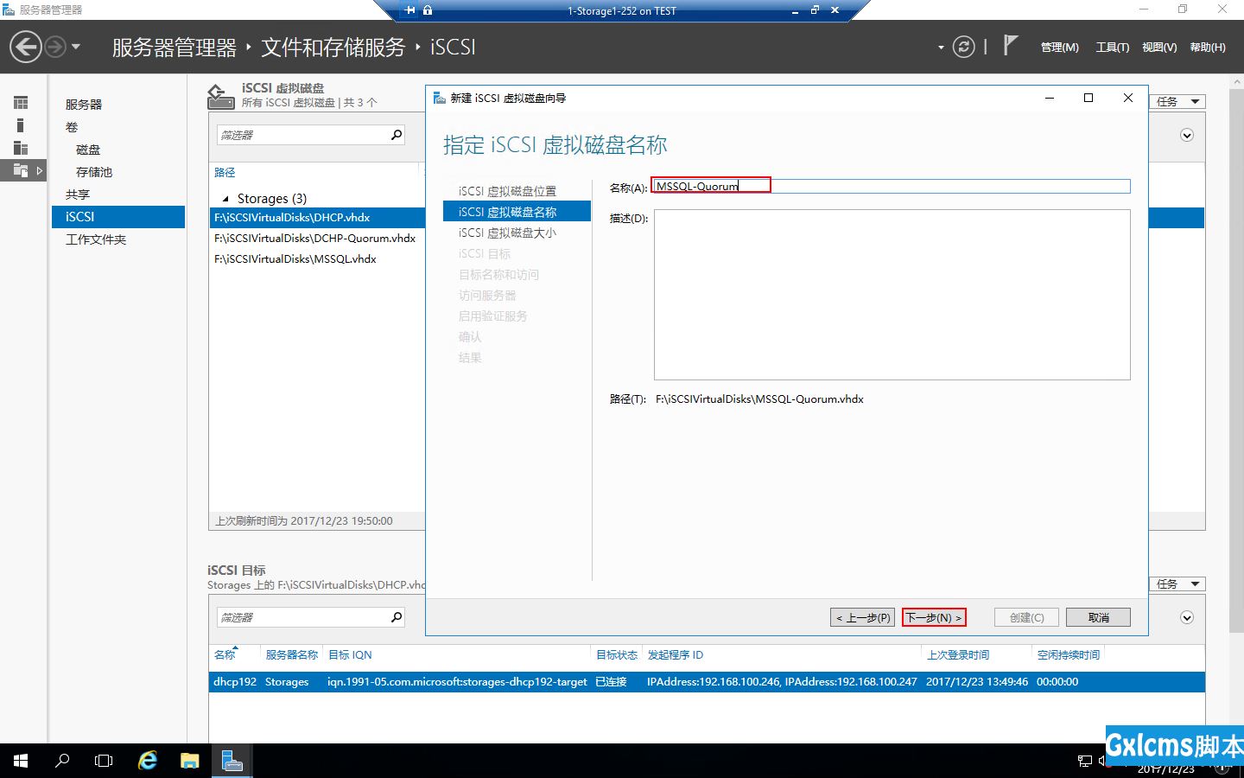Go to iSCSI 虚拟磁盘名称 wizard step

pos(517,212)
